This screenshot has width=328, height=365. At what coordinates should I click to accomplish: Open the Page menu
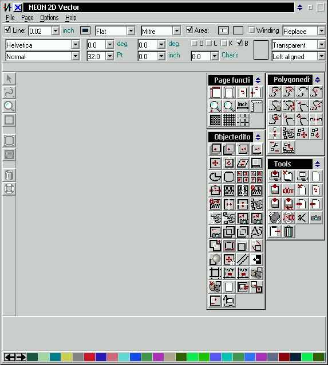click(27, 18)
